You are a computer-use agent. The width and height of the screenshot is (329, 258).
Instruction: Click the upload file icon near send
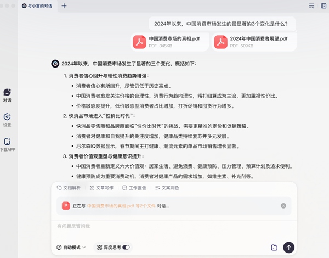274,248
